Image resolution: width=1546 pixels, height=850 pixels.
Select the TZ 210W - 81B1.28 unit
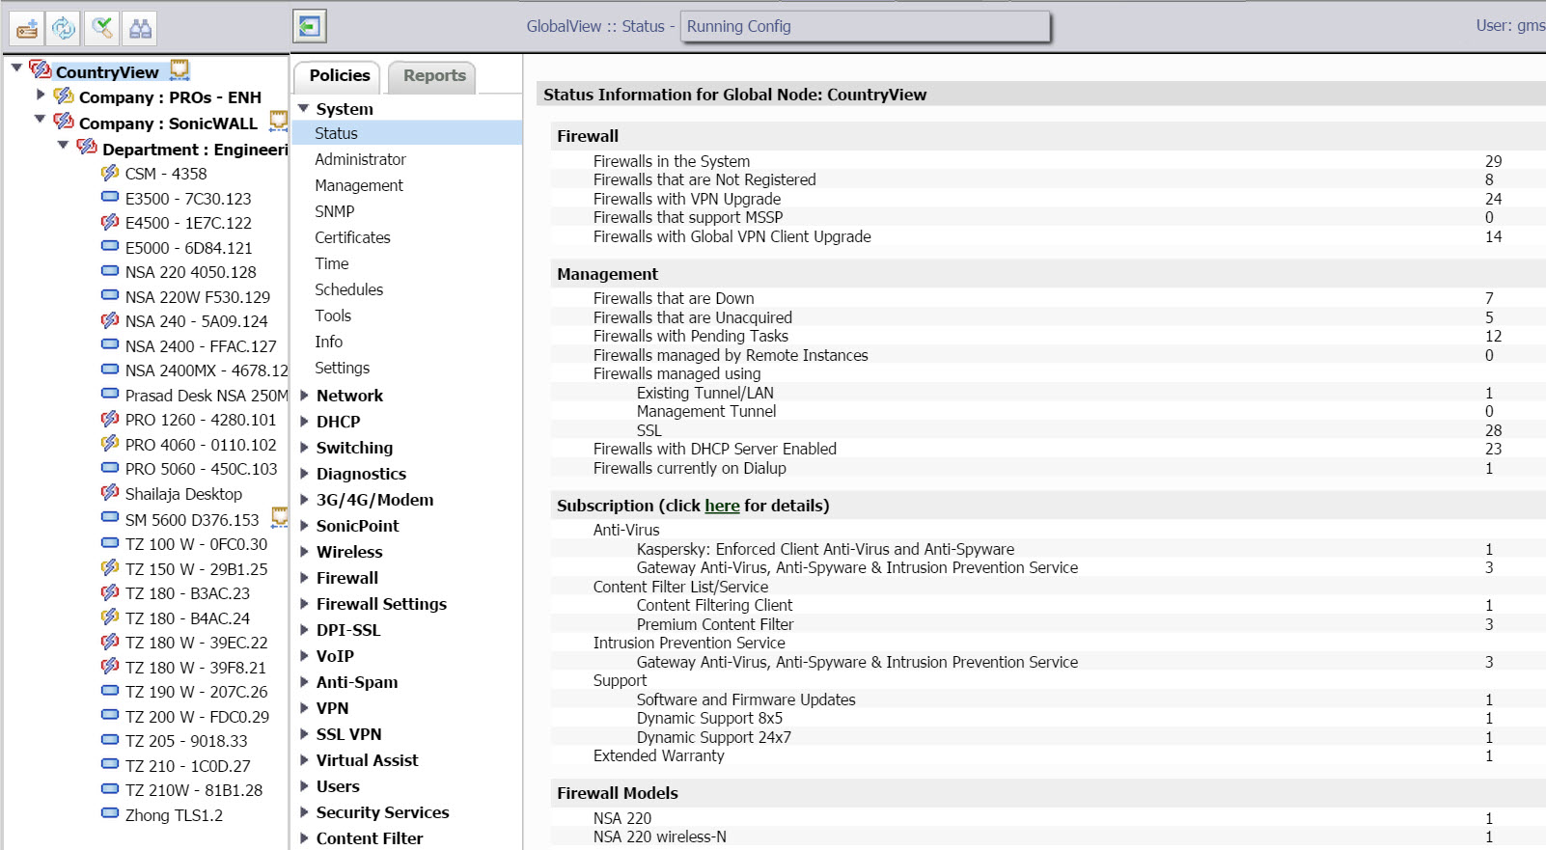point(194,790)
